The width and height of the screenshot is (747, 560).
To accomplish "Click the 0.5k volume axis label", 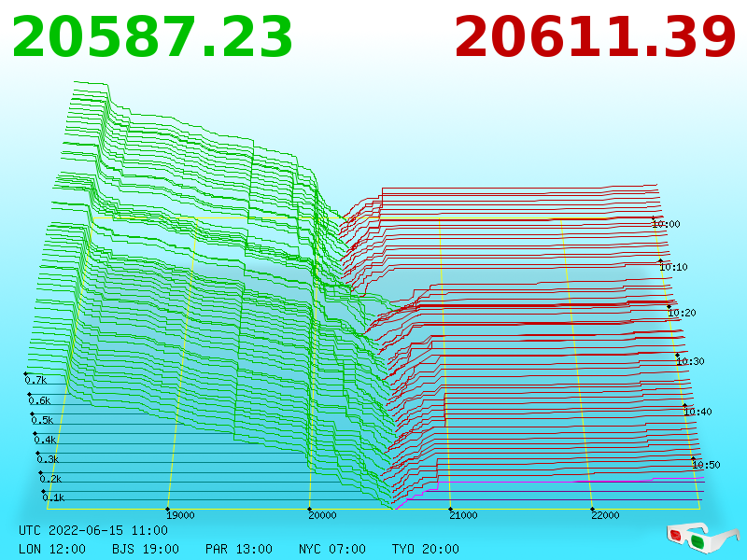I will [42, 420].
